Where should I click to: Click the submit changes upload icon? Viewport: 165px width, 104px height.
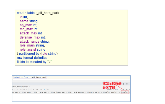[x=30, y=90]
